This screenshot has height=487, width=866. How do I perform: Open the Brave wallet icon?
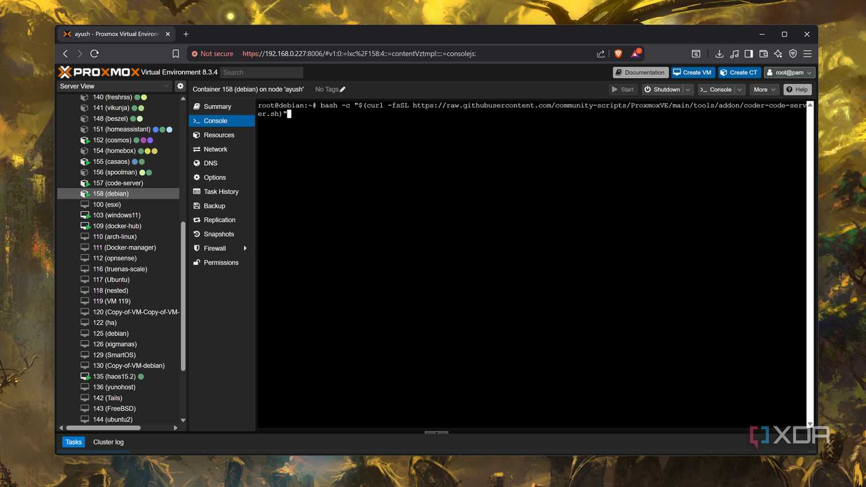[x=763, y=54]
